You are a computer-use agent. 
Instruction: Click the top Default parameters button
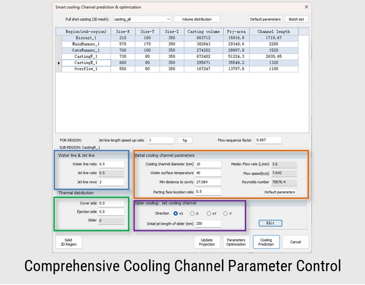coord(265,19)
